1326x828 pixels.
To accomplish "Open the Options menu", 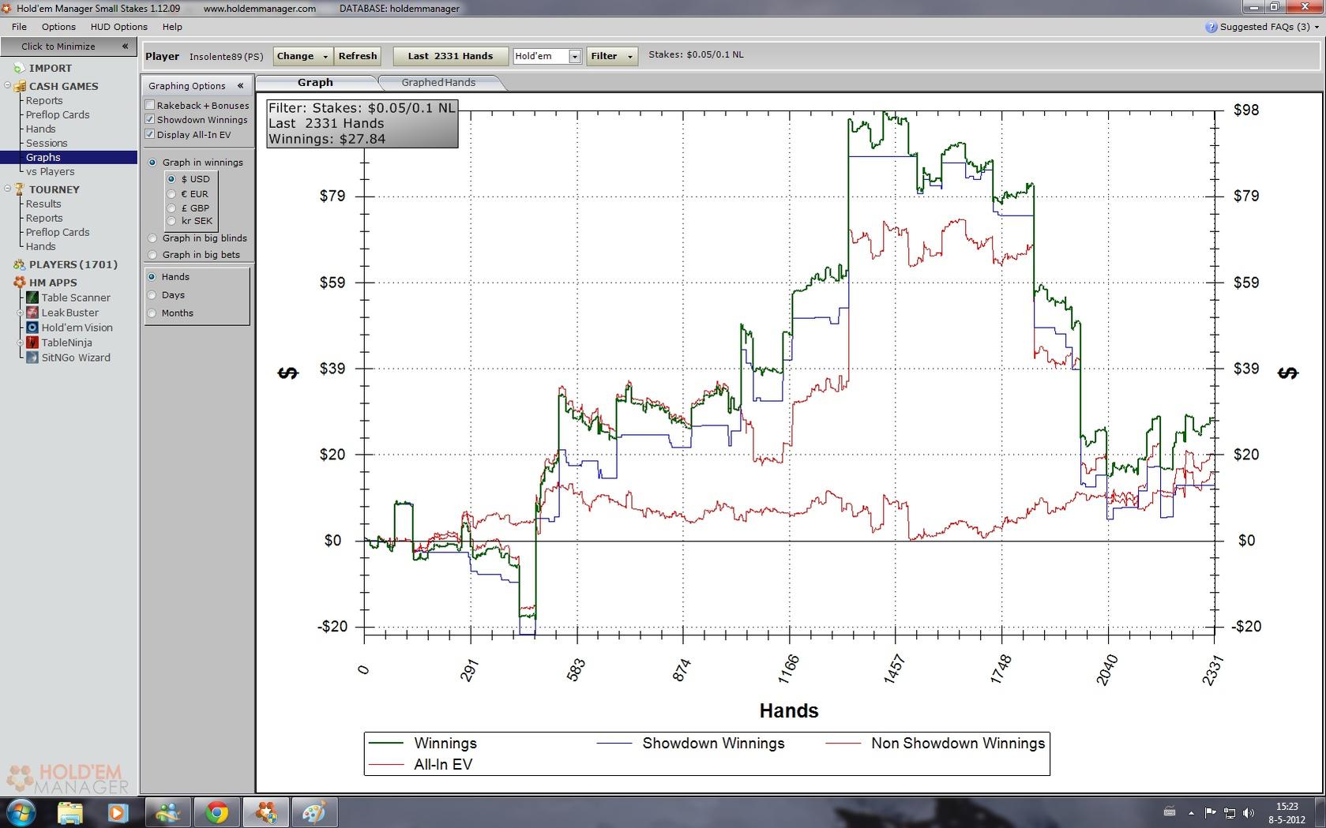I will tap(58, 27).
